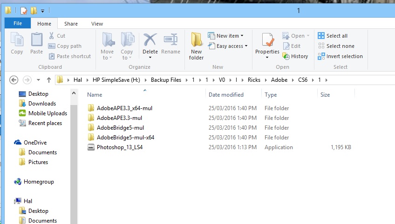The image size is (395, 224).
Task: Expand the Properties dropdown arrow
Action: 267,58
